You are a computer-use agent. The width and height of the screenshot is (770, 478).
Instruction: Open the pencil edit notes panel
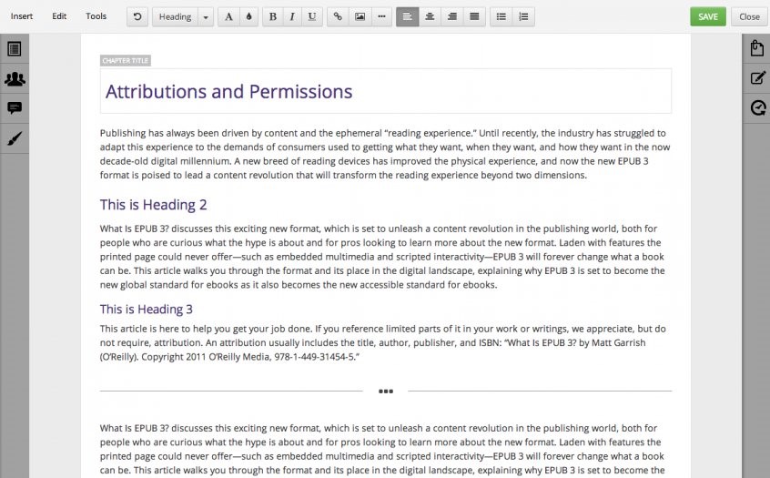756,78
